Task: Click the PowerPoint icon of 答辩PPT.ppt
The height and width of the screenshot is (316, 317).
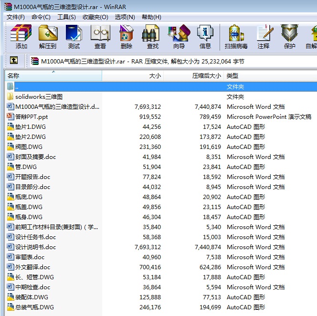Action: [x=11, y=116]
